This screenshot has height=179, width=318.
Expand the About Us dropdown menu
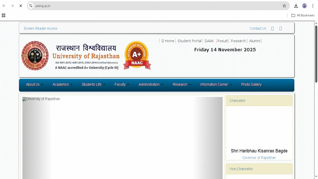pos(34,85)
